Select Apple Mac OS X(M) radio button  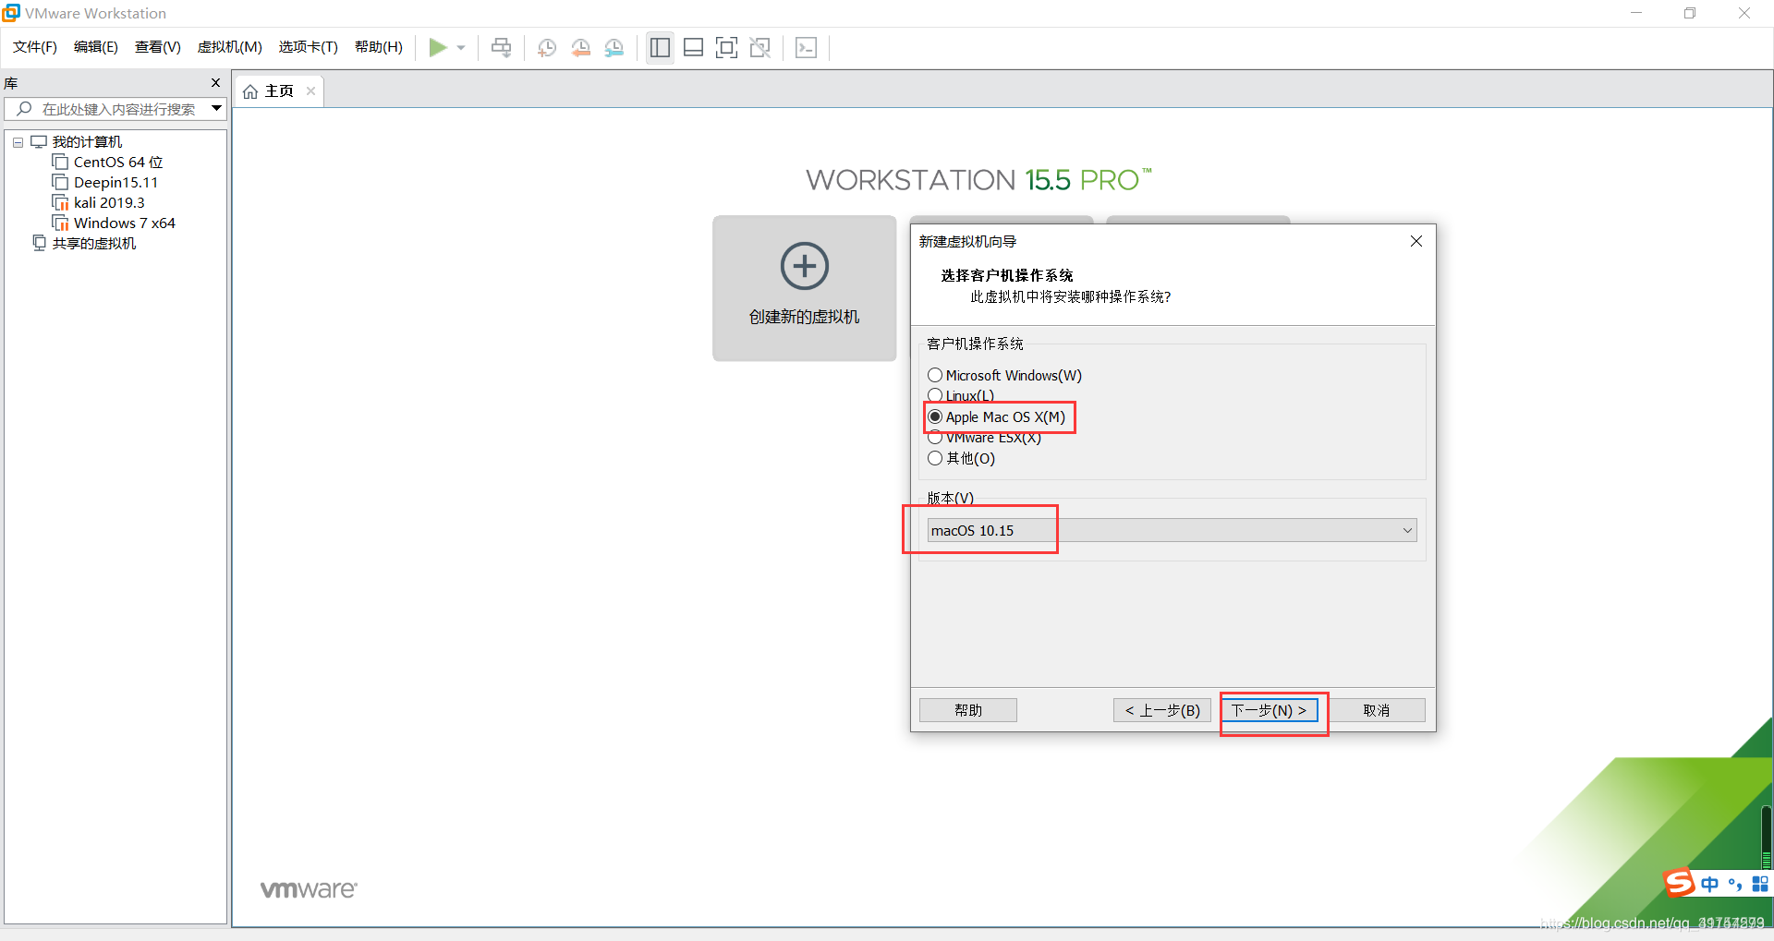[935, 416]
